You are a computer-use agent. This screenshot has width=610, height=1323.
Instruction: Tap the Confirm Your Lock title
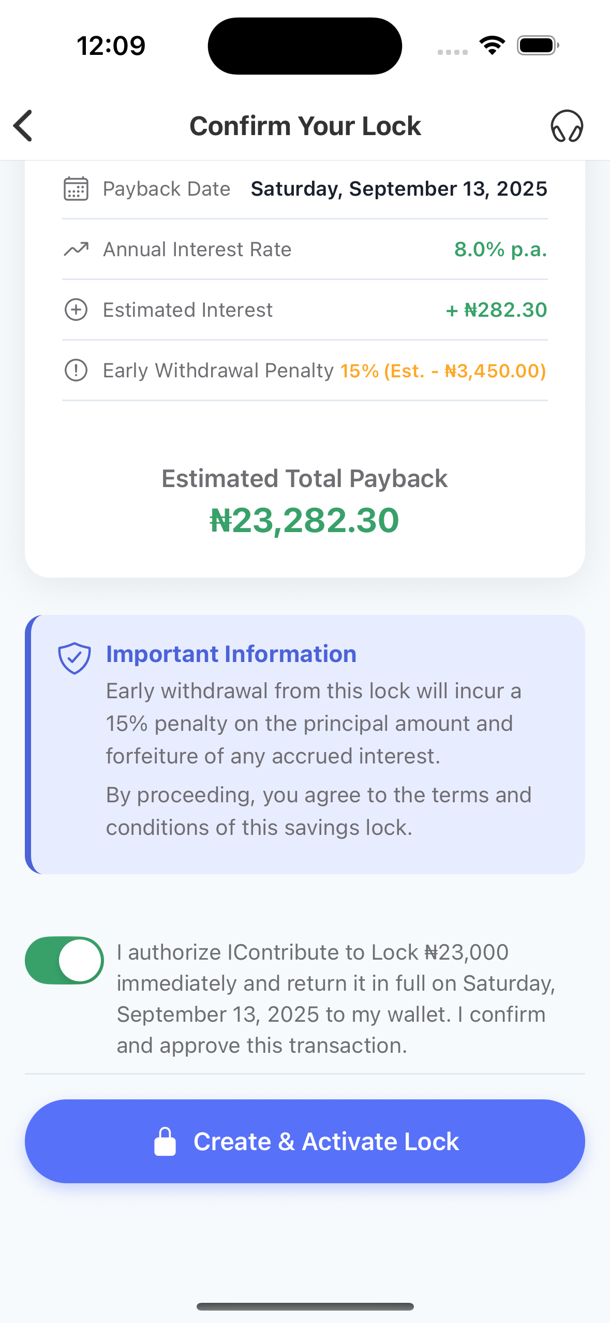coord(305,126)
